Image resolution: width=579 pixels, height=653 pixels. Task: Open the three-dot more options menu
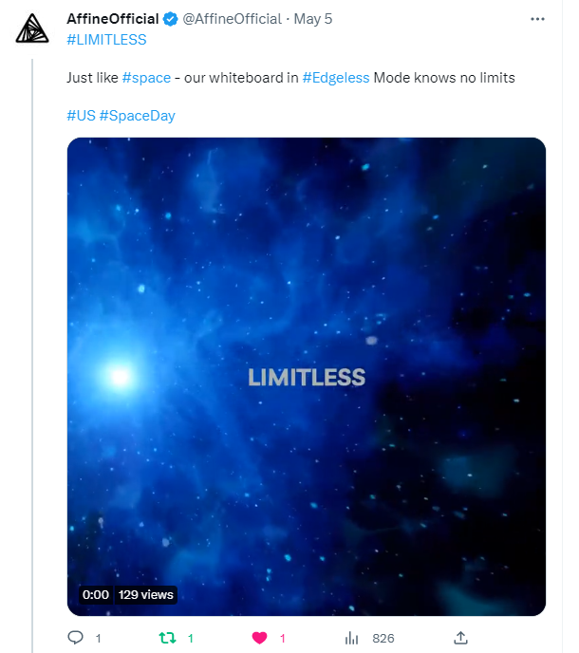pos(539,19)
